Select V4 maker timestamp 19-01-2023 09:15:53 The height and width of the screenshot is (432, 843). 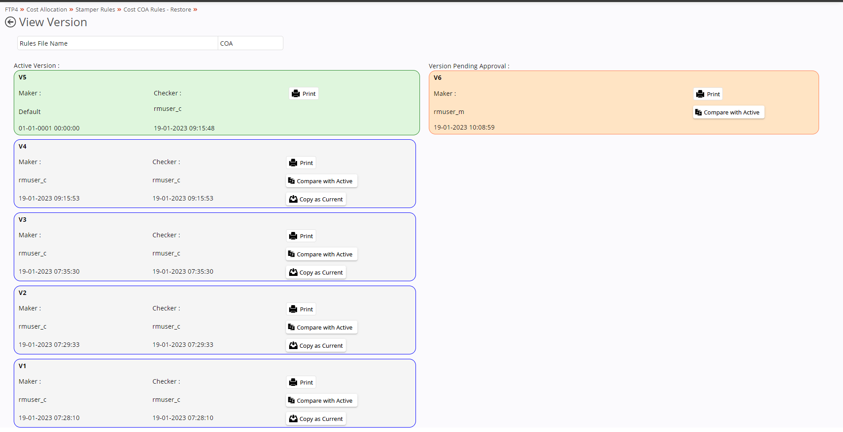(49, 198)
